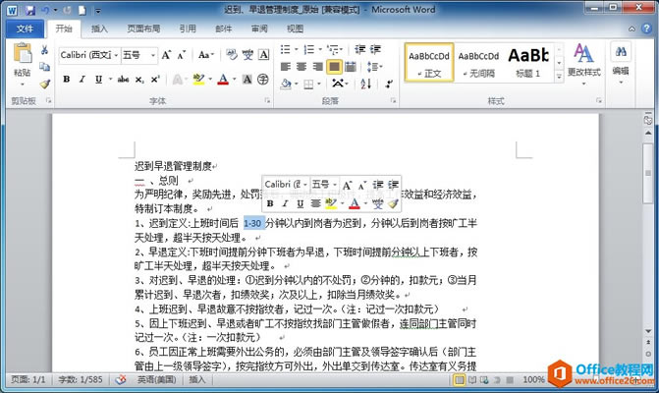Click 英语(美国) language indicator

pyautogui.click(x=157, y=379)
